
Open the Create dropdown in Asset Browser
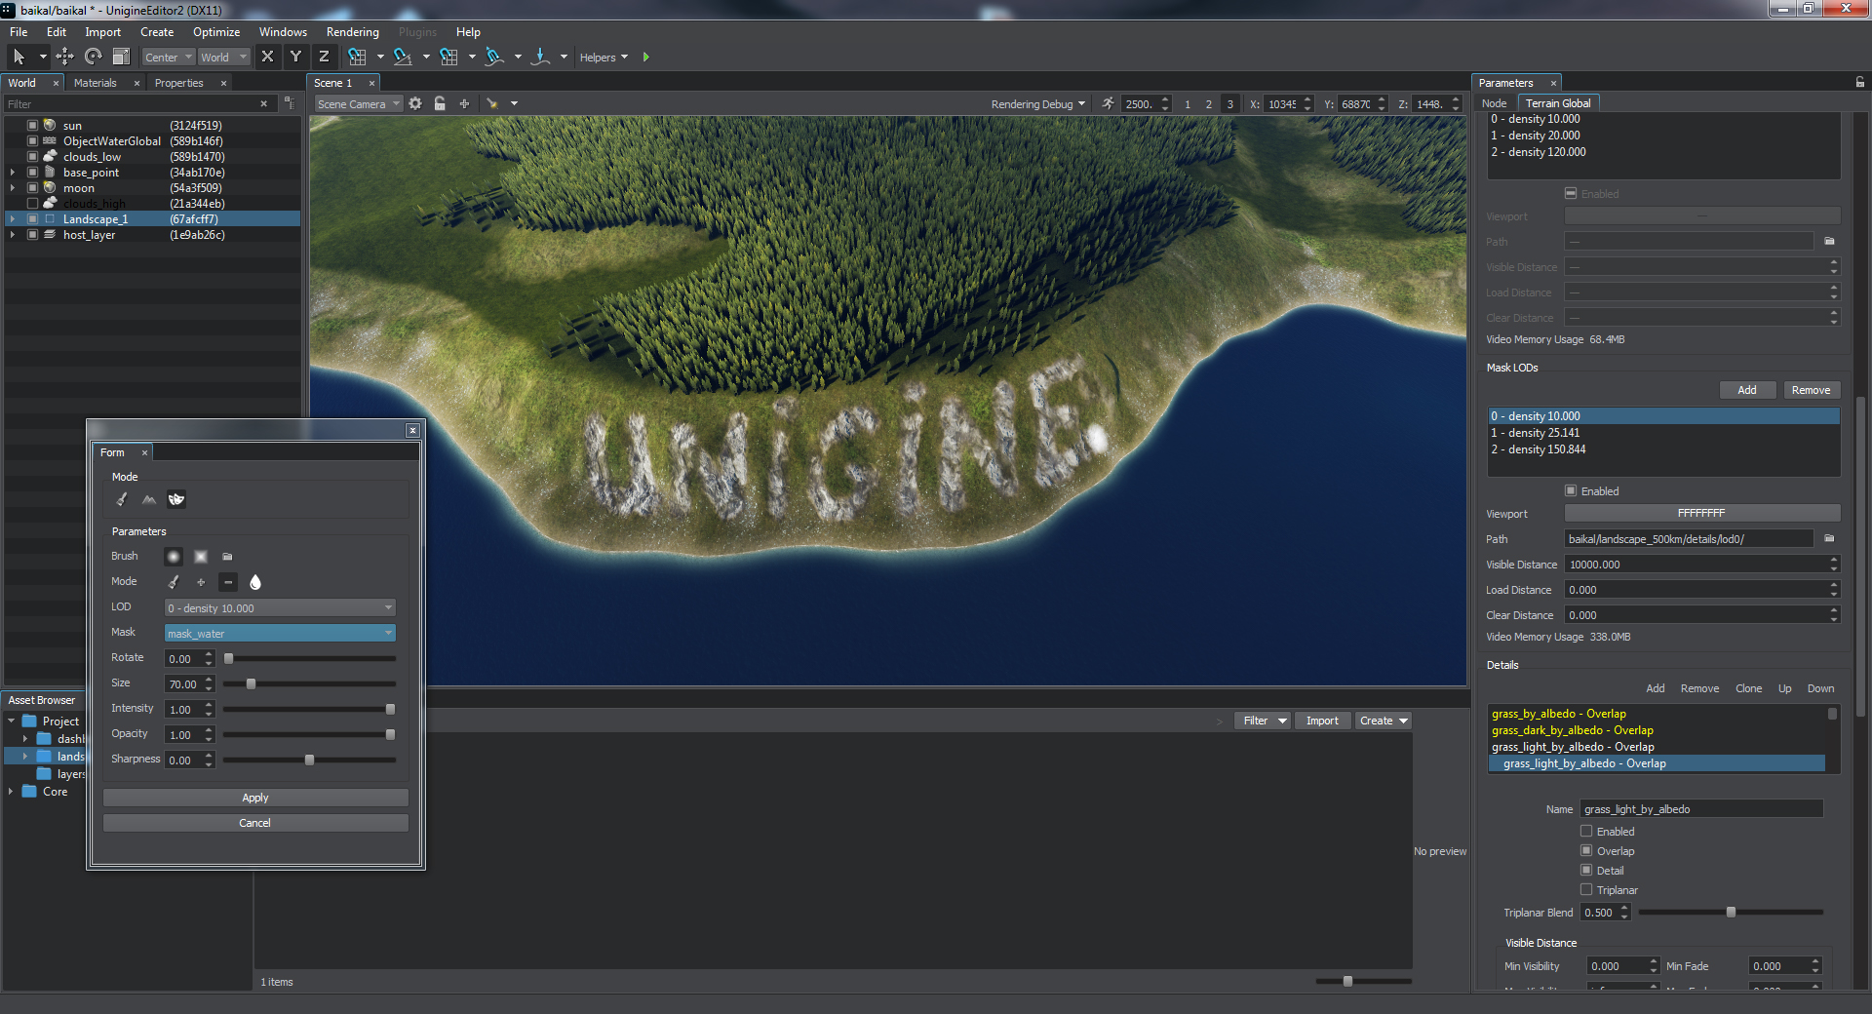pyautogui.click(x=1384, y=721)
